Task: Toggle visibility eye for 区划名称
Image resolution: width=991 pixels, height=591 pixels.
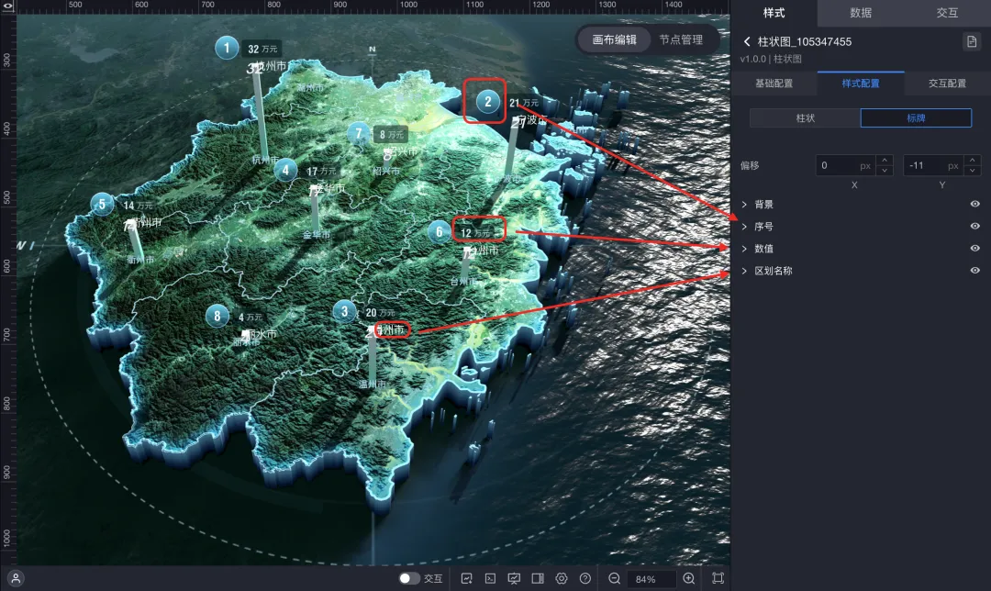Action: click(975, 271)
